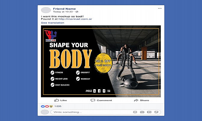Viewport: 202px width, 121px height.
Task: Click the Wow reaction emoji icon
Action: pos(51,106)
